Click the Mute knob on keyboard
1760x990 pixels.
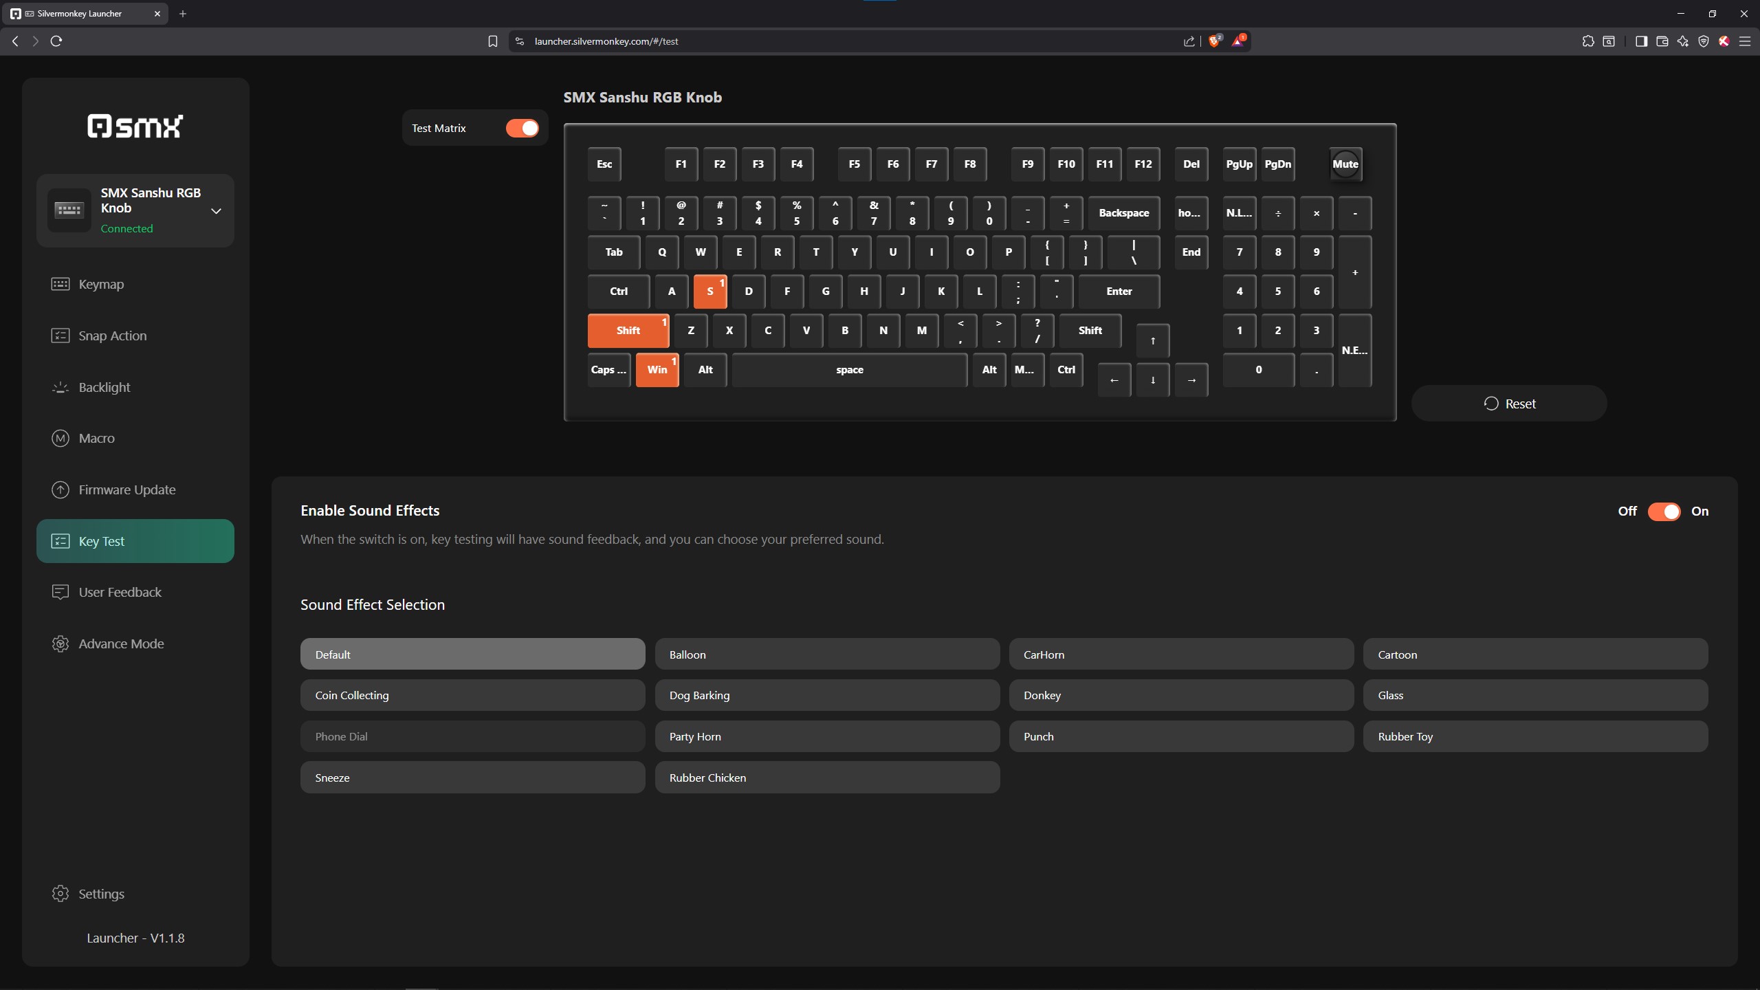click(x=1345, y=164)
